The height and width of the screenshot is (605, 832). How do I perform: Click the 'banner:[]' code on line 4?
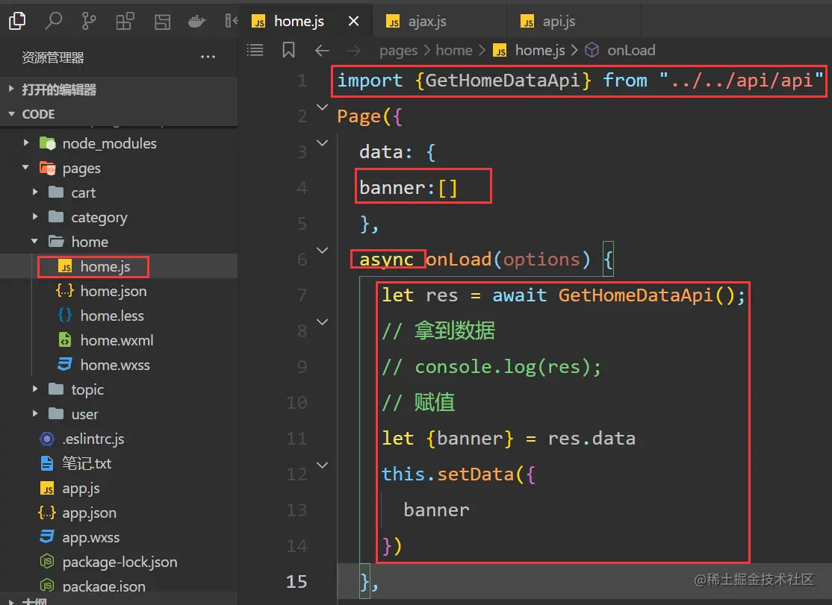coord(408,187)
